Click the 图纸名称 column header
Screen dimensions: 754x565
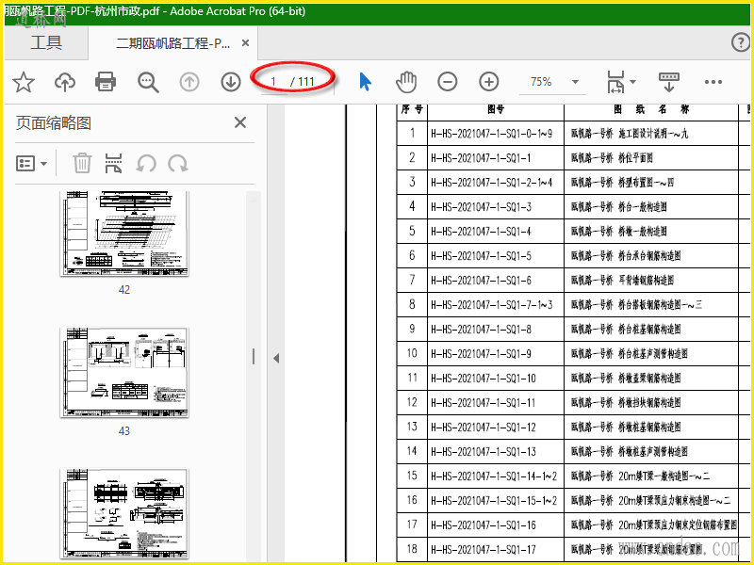click(x=651, y=110)
